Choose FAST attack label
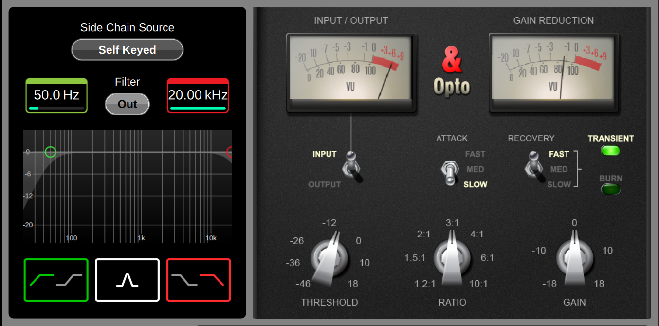Image resolution: width=659 pixels, height=326 pixels. pyautogui.click(x=475, y=154)
